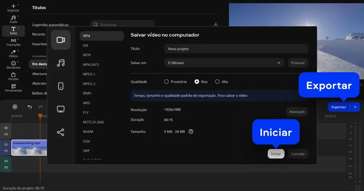Click the file size help icon
The height and width of the screenshot is (191, 364).
191,131
